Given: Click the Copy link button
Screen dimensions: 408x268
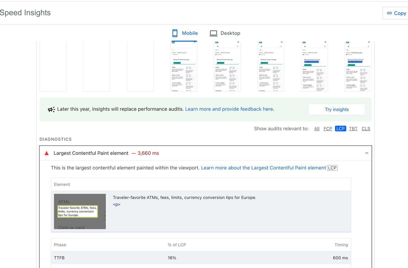Looking at the screenshot, I should (x=396, y=13).
